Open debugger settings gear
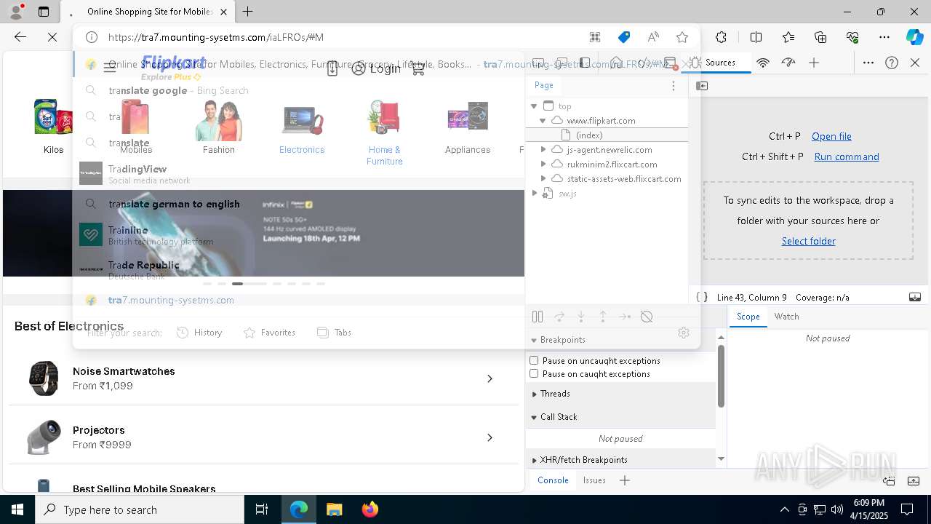 pos(684,333)
